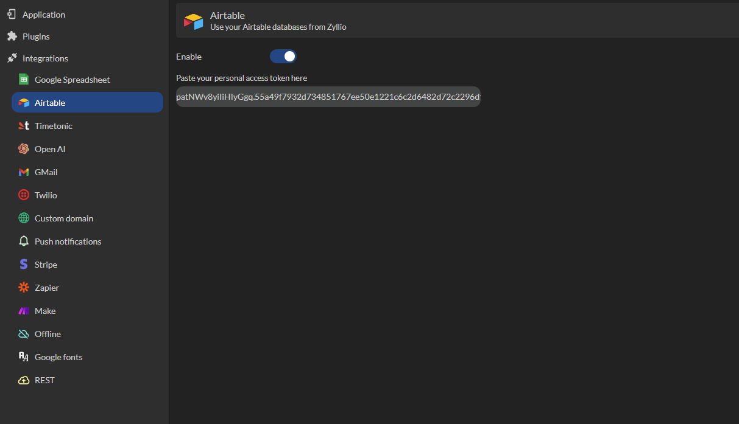
Task: Click the Airtable logo in the header
Action: [x=194, y=21]
